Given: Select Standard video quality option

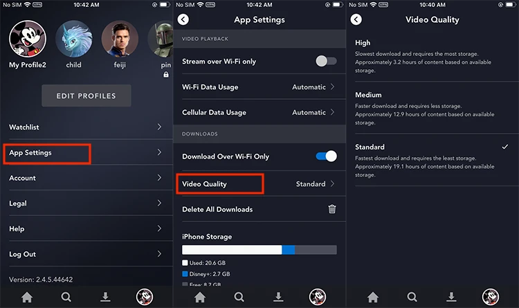Looking at the screenshot, I should pyautogui.click(x=432, y=161).
